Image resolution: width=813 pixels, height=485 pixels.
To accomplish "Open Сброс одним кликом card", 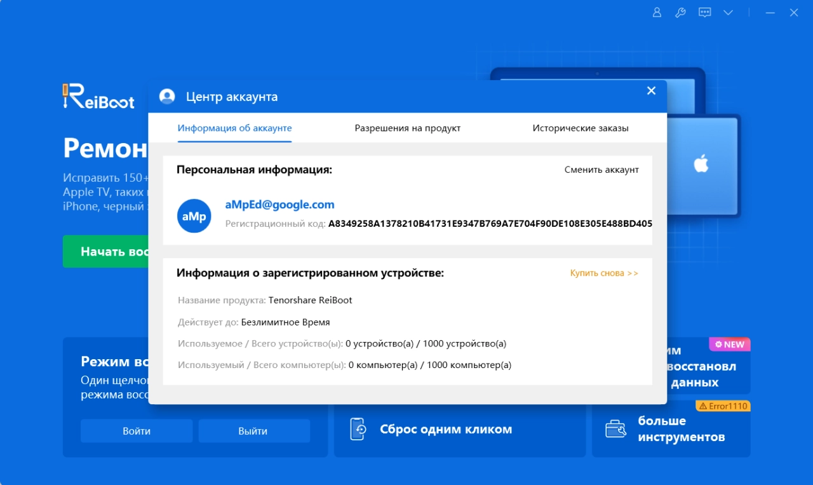I will 460,430.
